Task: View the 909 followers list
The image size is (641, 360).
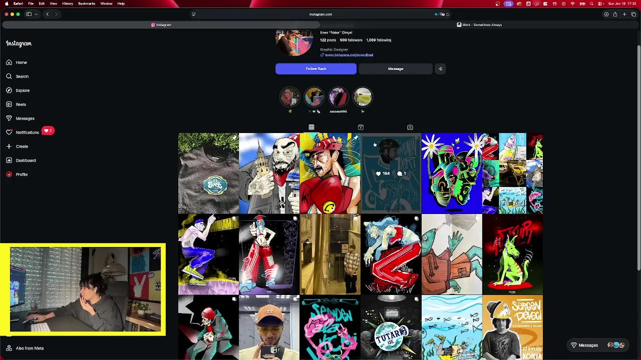Action: coord(351,40)
